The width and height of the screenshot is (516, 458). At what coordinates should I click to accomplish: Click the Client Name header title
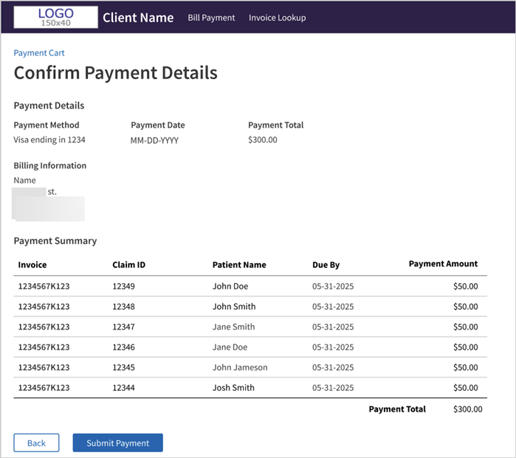coord(138,18)
